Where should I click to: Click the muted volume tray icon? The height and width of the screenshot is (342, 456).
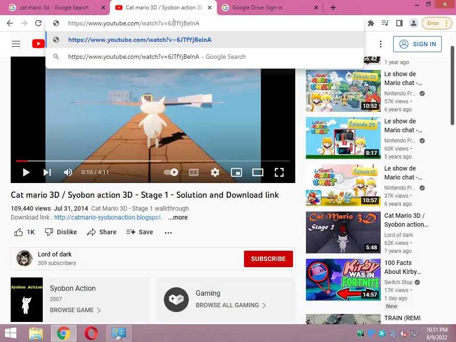pos(403,334)
